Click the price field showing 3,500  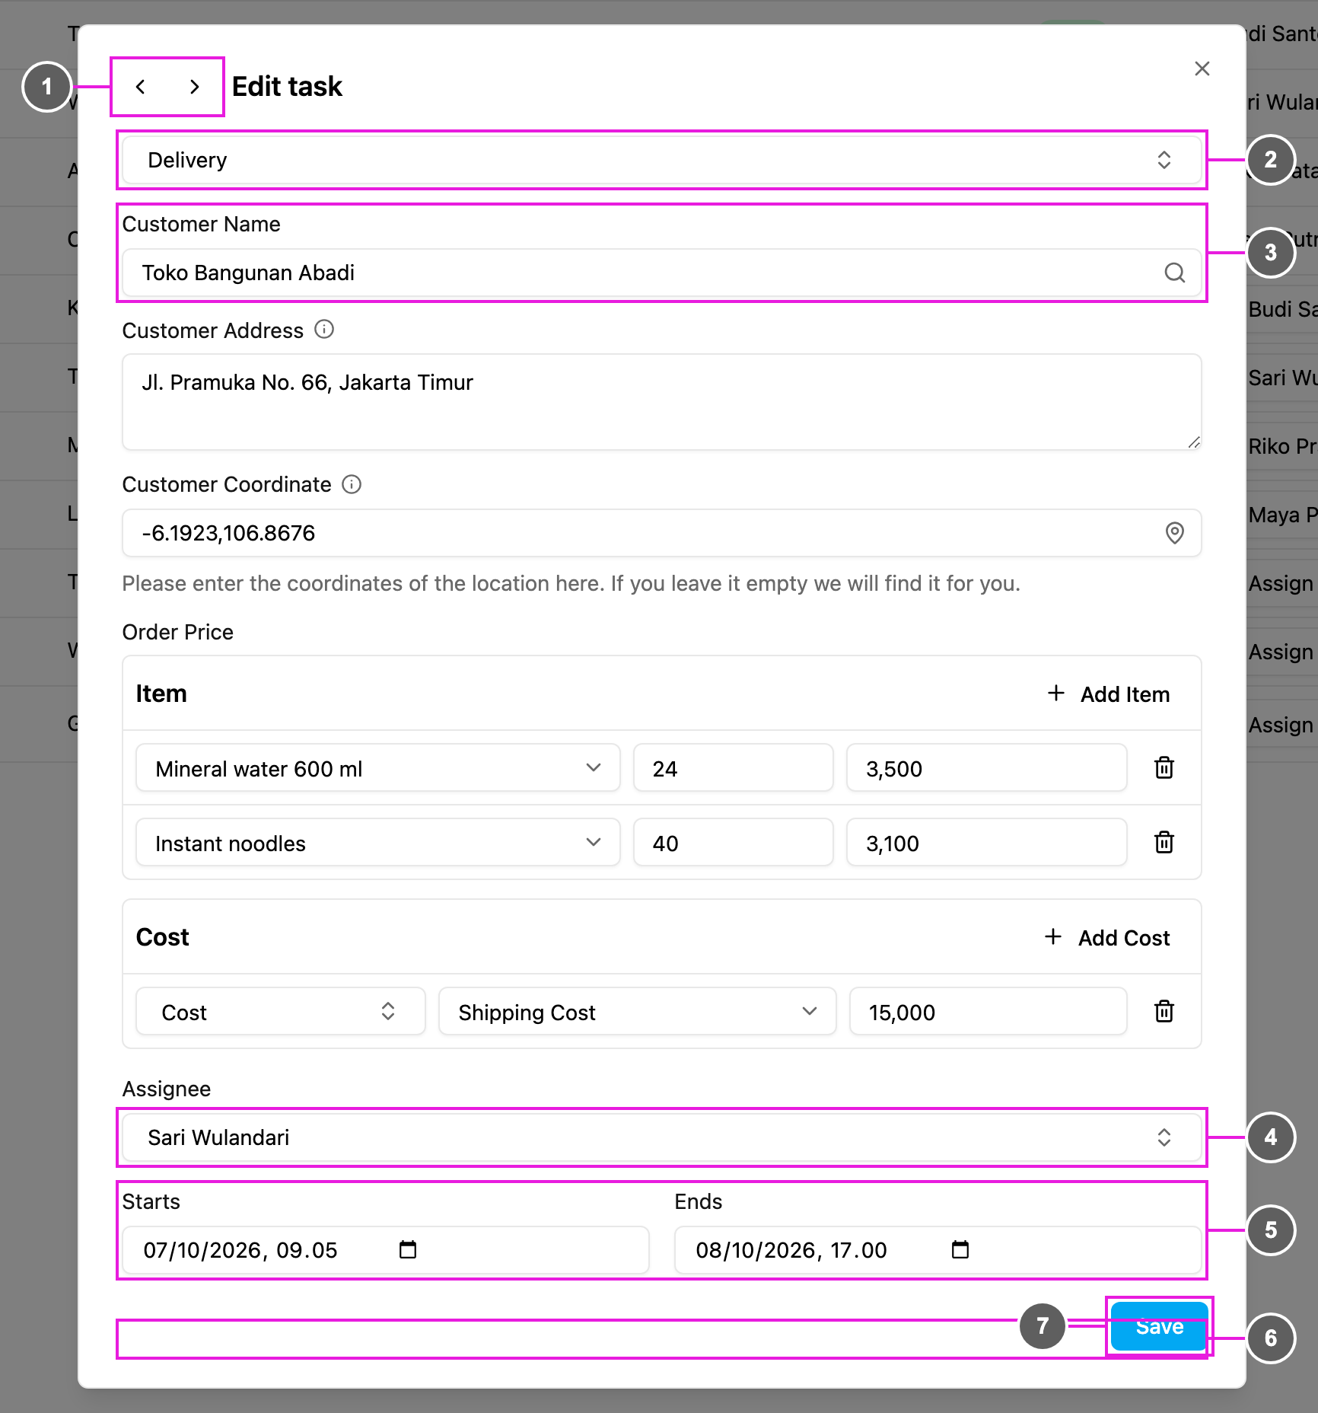coord(987,768)
